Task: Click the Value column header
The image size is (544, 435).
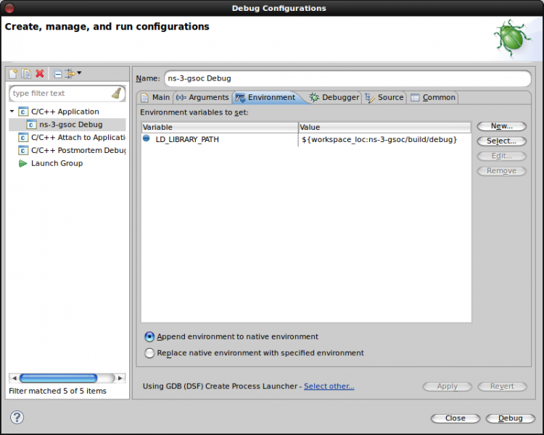Action: [x=384, y=128]
